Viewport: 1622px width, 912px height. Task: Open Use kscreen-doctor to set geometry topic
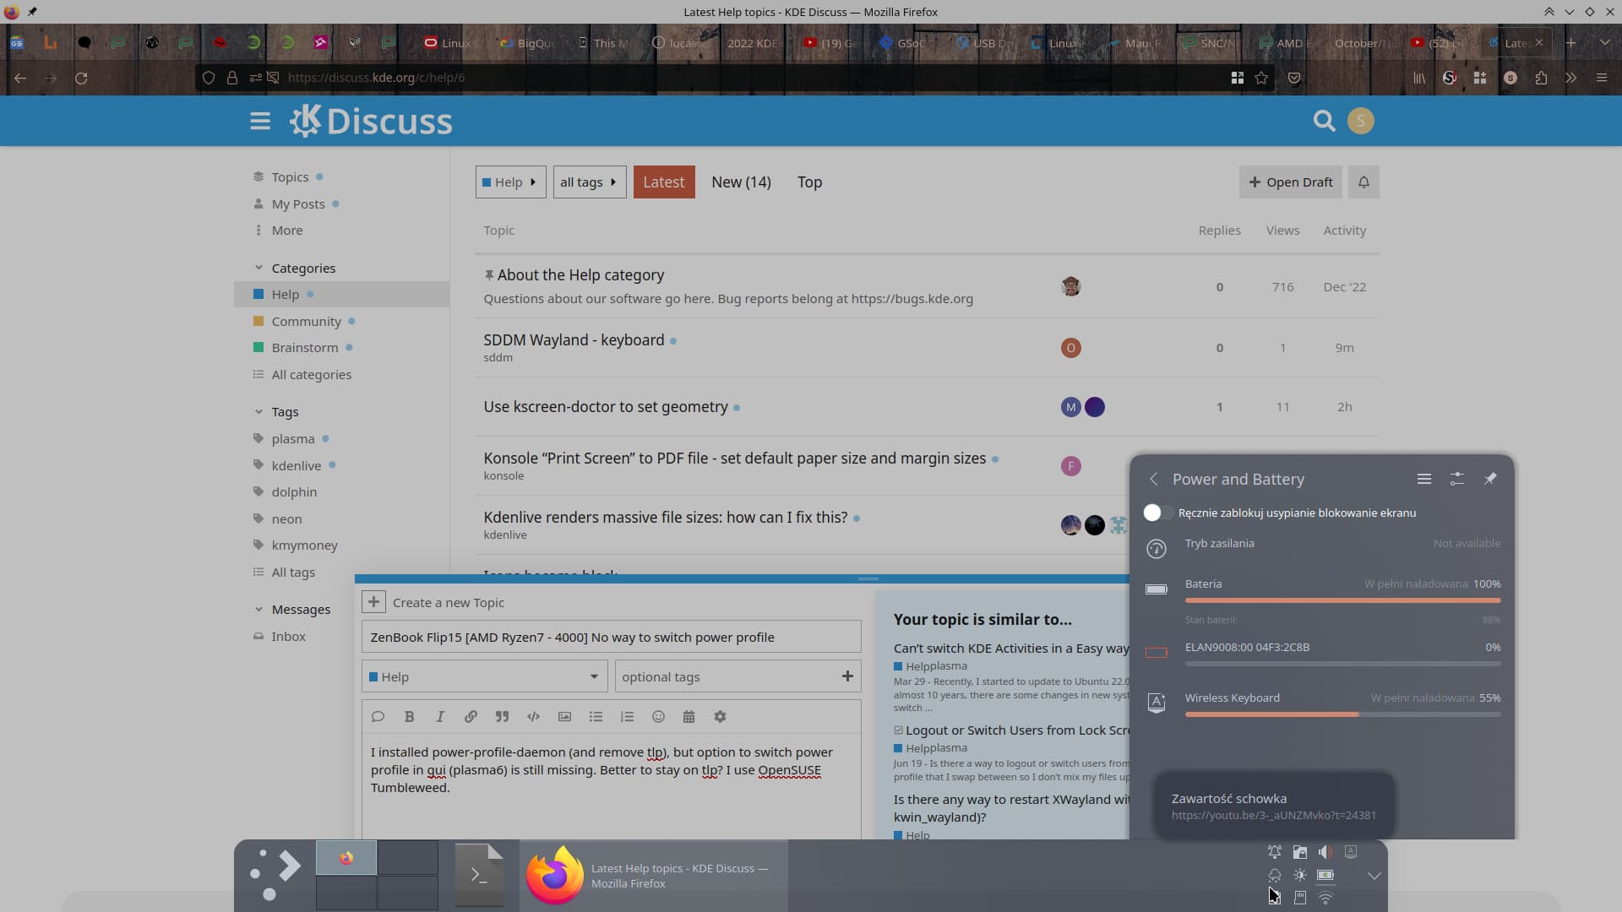(605, 406)
